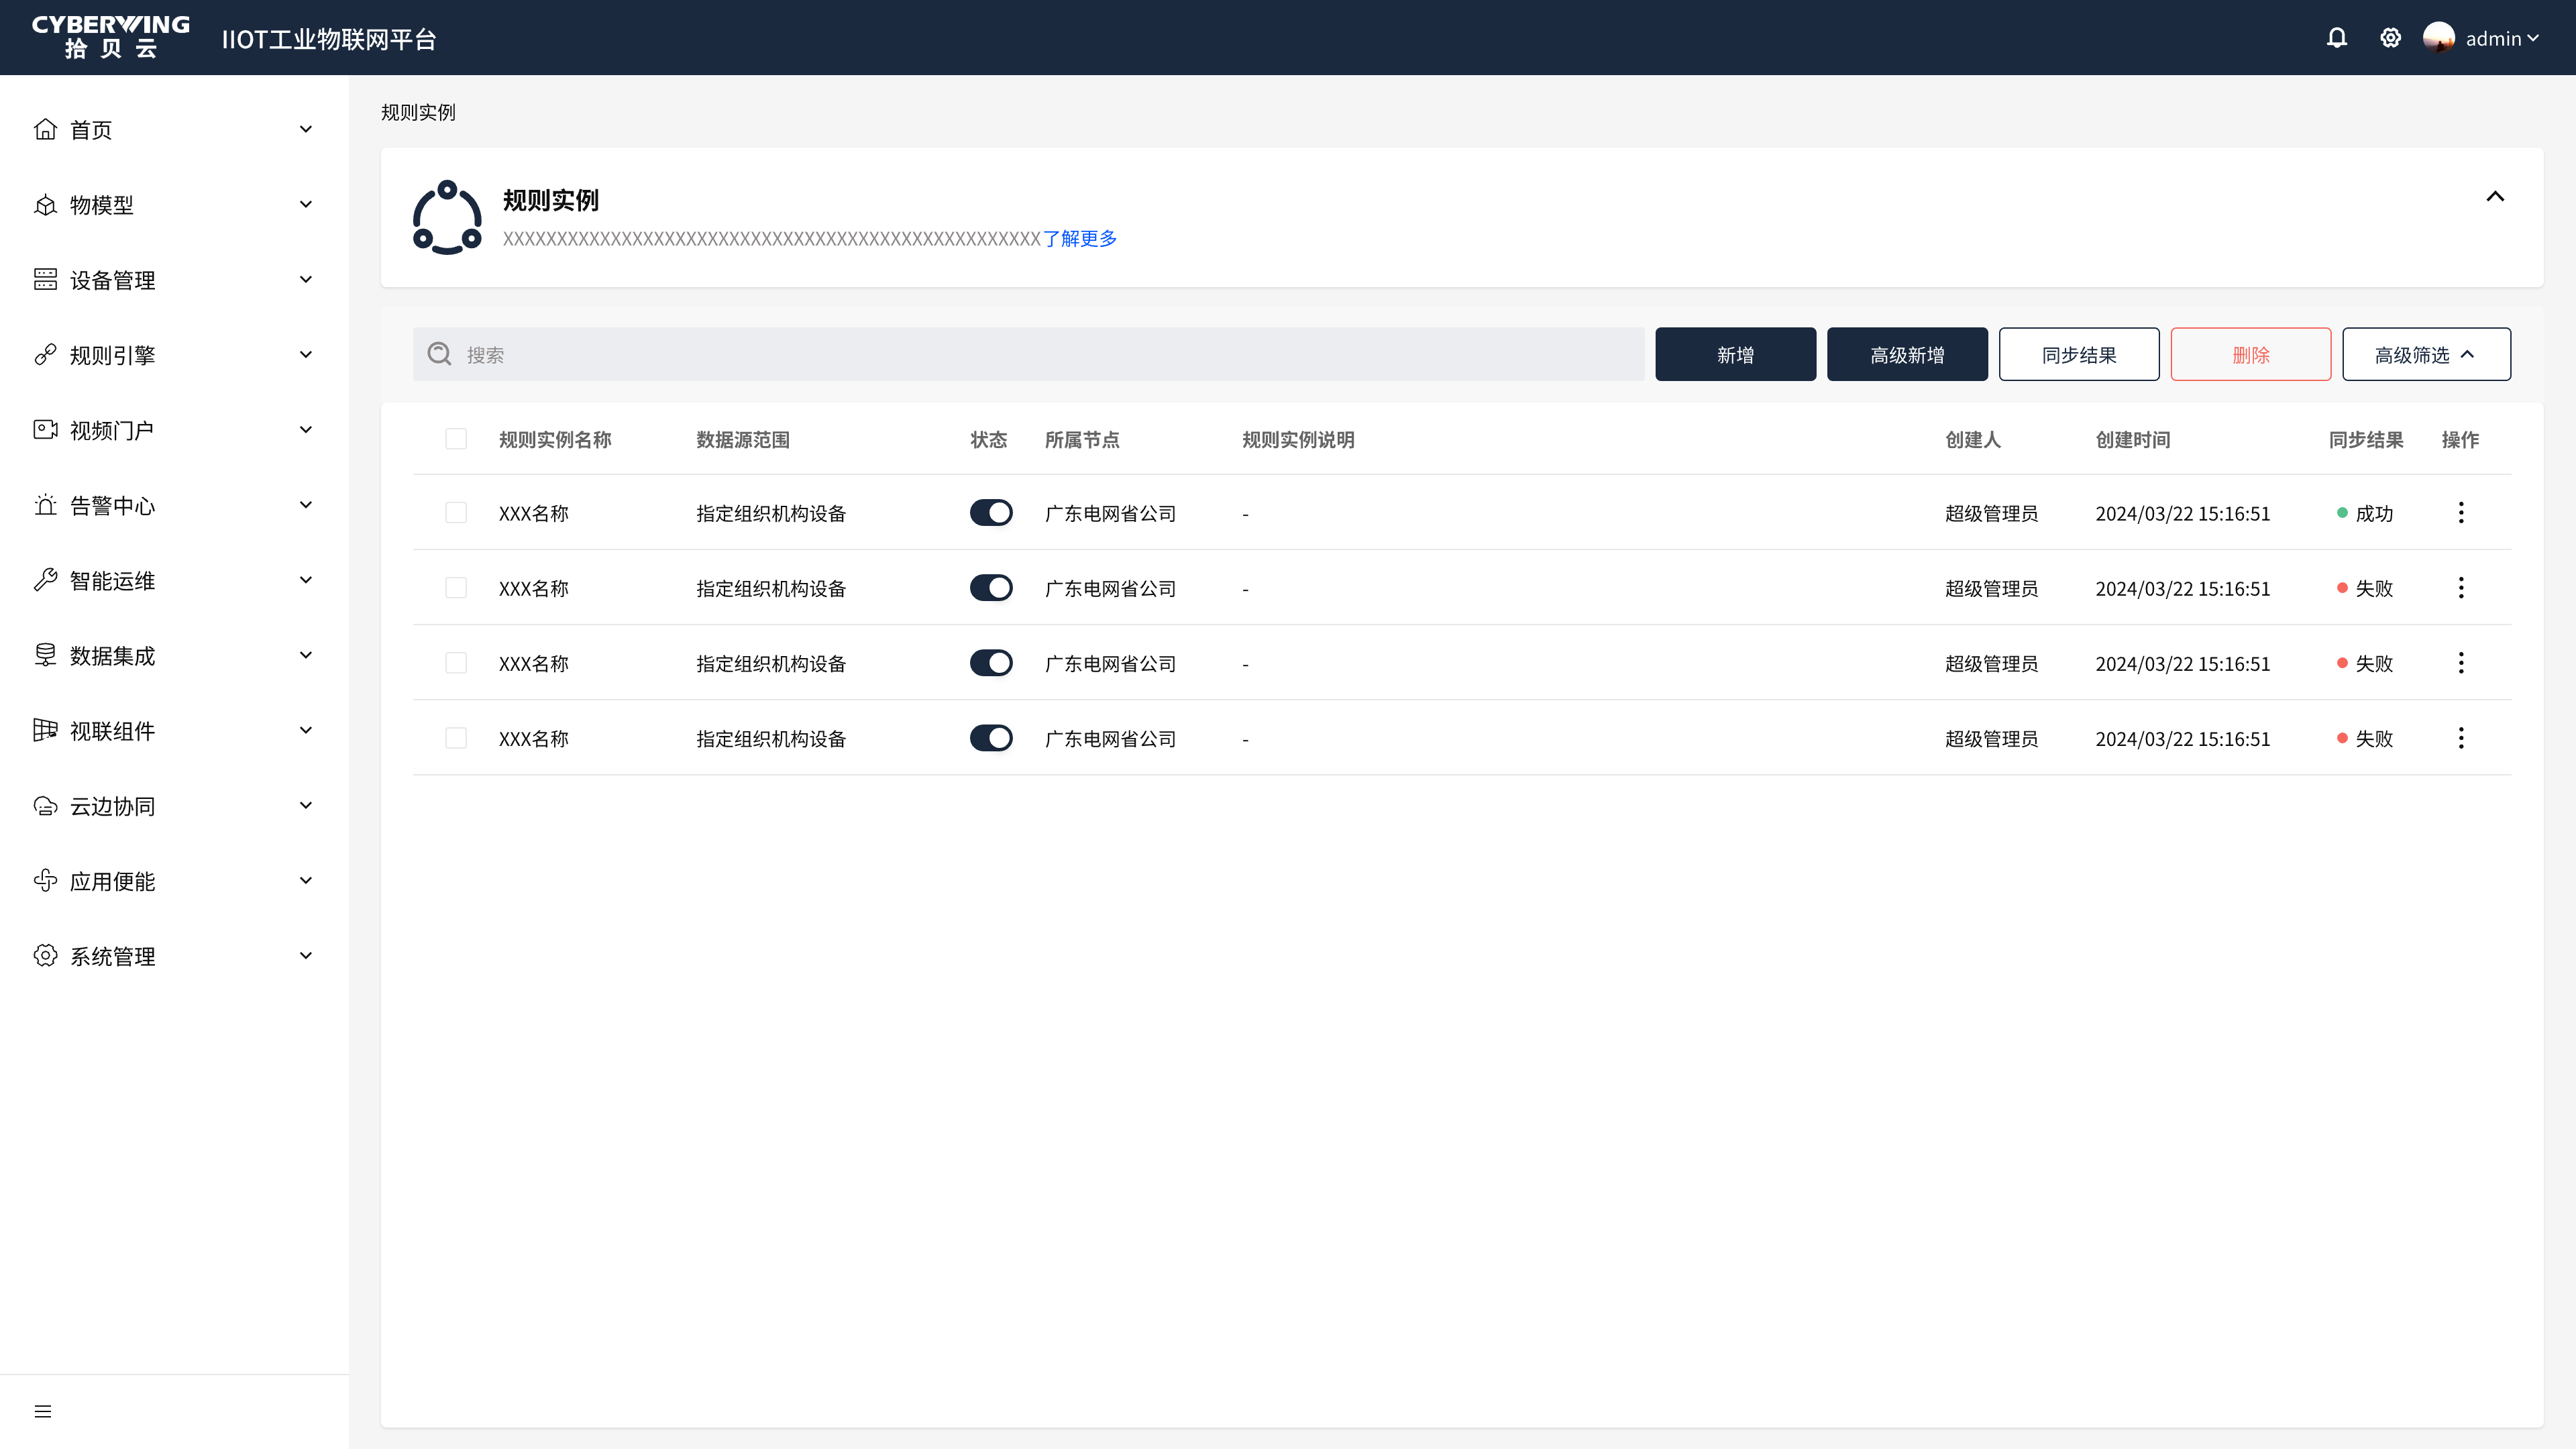Click the 首页 home icon

click(x=45, y=130)
